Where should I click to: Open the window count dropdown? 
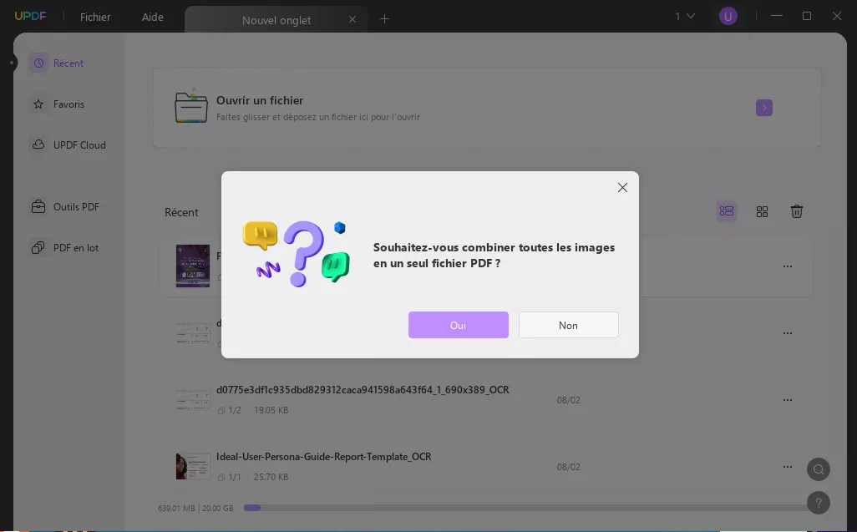tap(683, 15)
